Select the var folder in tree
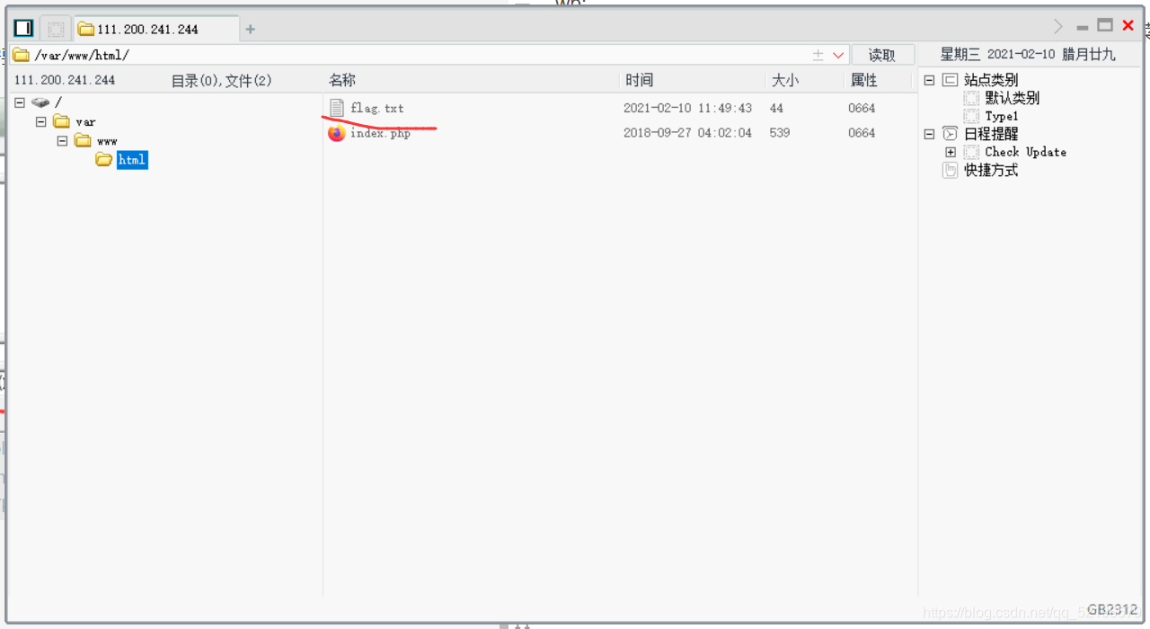The image size is (1150, 629). (85, 121)
